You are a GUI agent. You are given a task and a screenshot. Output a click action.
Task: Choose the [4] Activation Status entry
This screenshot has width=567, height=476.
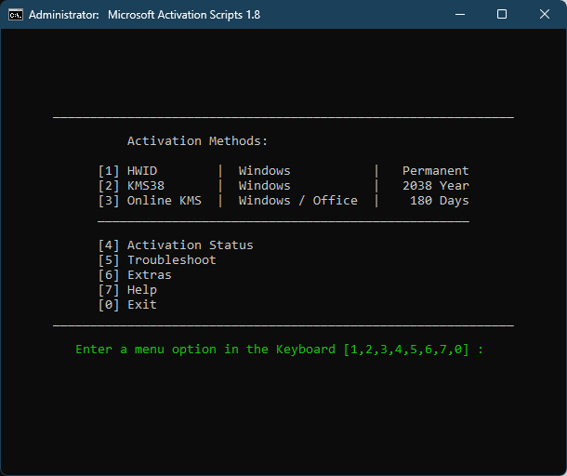175,245
